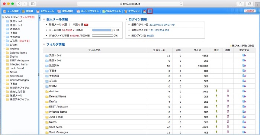The height and width of the screenshot is (135, 260).
Task: Open the 住所録 address book
Action: point(28,11)
